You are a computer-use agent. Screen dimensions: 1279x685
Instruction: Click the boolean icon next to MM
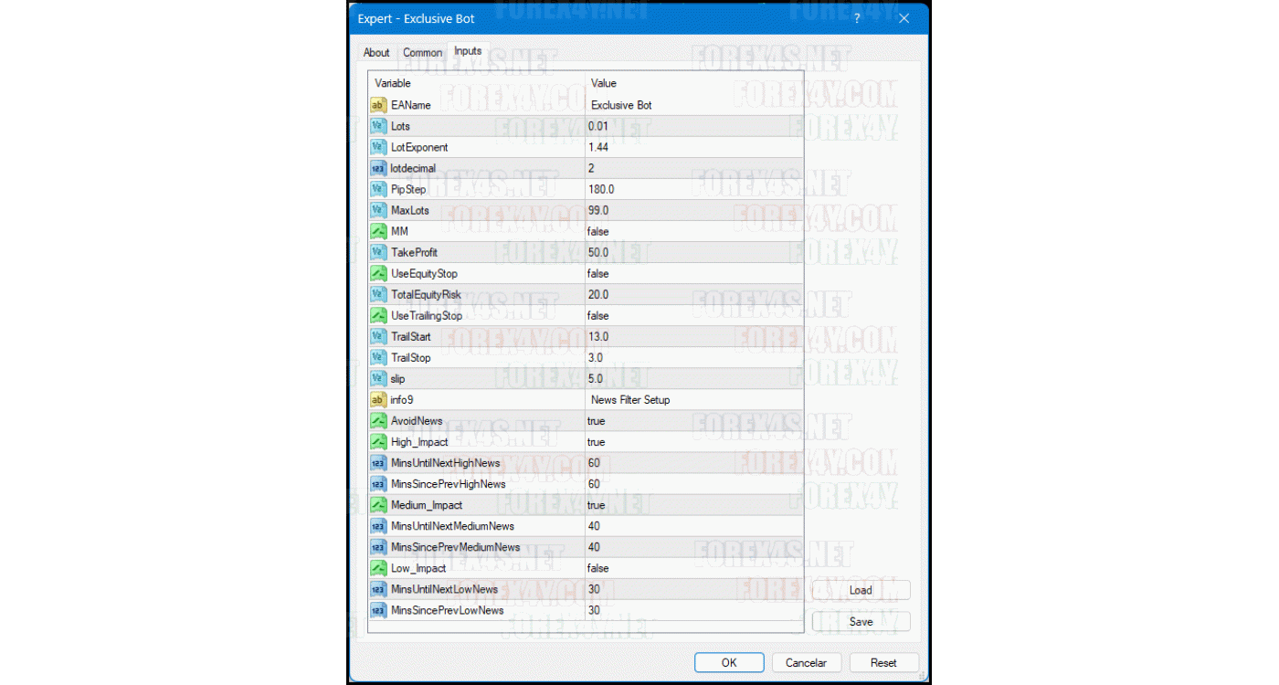[x=378, y=231]
